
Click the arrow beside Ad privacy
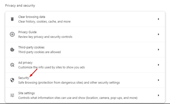coord(158,65)
